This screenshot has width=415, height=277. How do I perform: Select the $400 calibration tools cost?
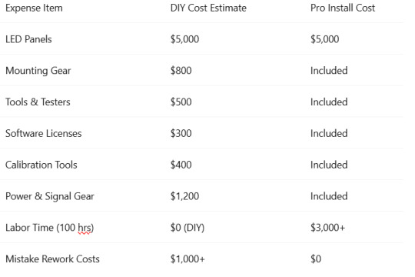coord(181,165)
